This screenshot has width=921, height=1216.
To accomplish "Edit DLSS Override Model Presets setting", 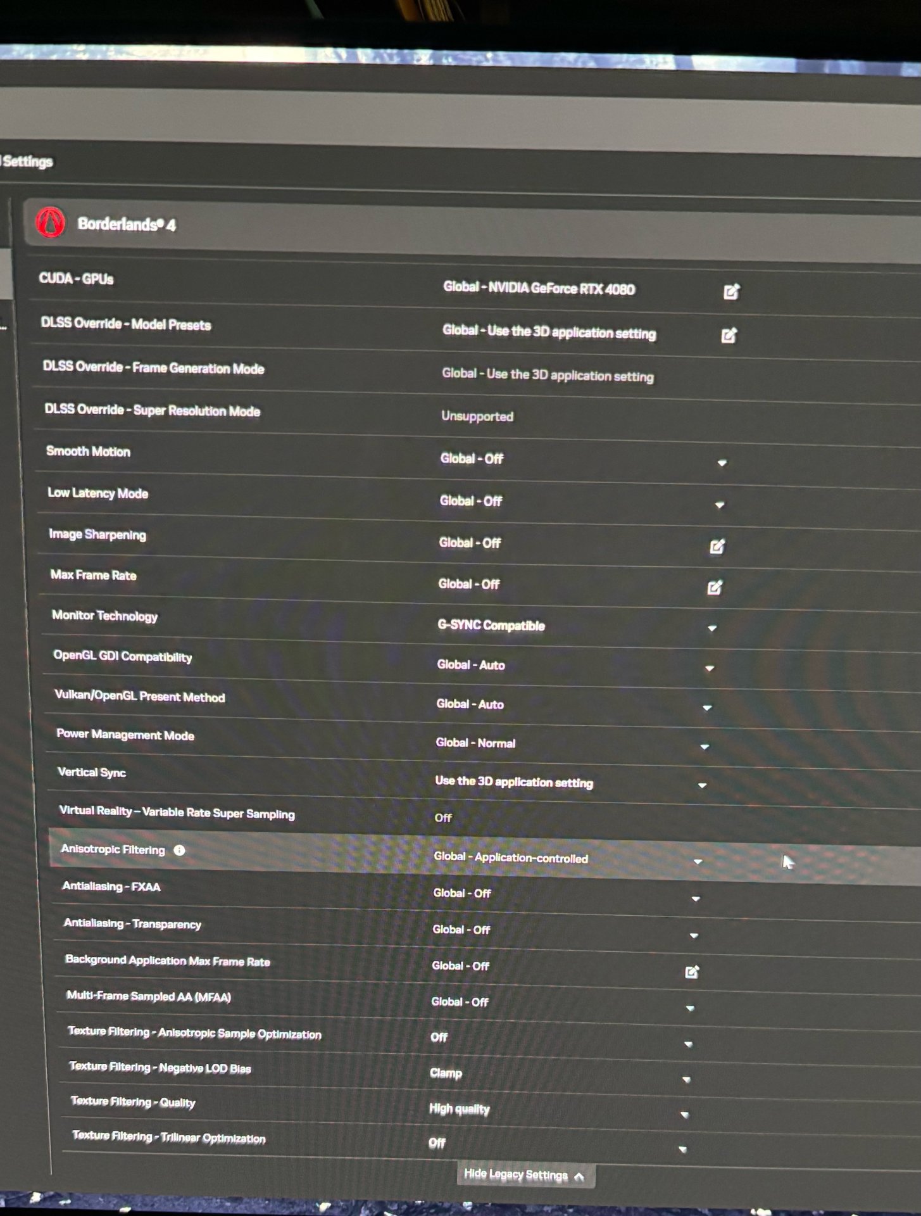I will (x=729, y=335).
